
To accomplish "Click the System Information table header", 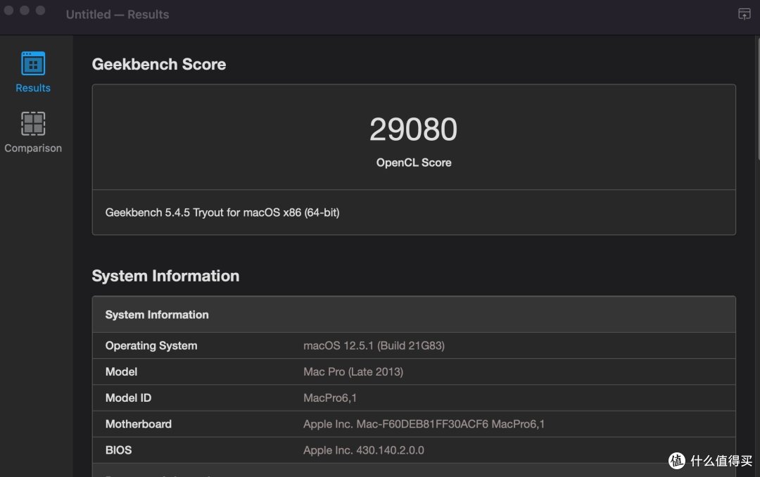I will (414, 314).
